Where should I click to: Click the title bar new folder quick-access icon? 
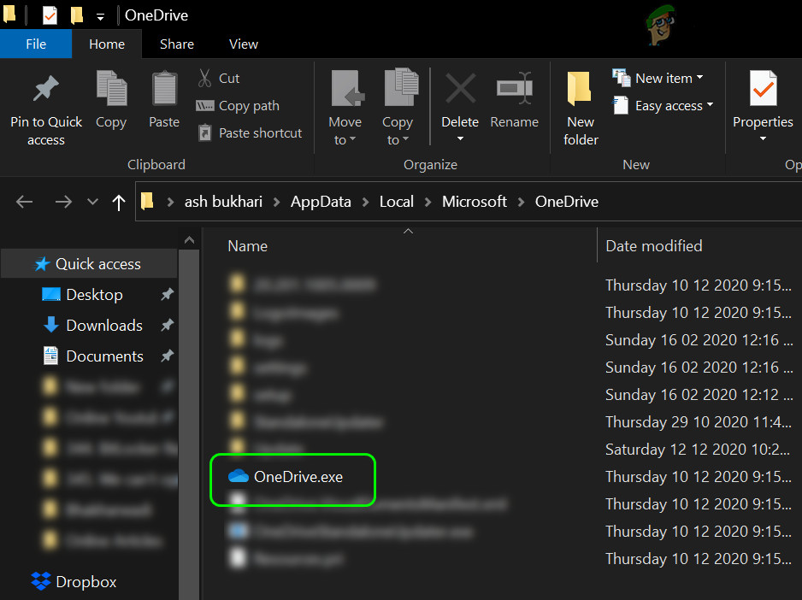point(77,15)
